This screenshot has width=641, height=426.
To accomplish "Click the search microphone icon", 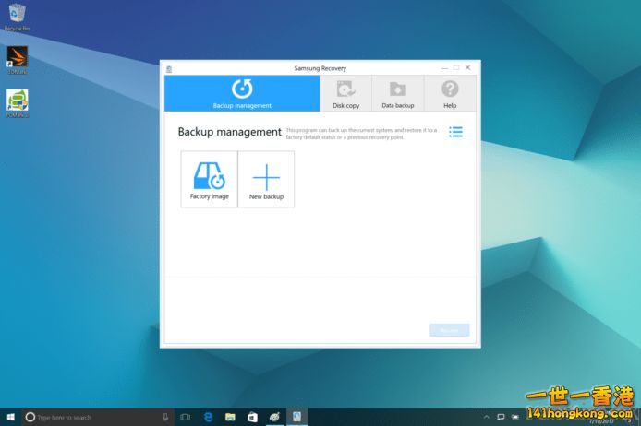I will click(x=165, y=417).
